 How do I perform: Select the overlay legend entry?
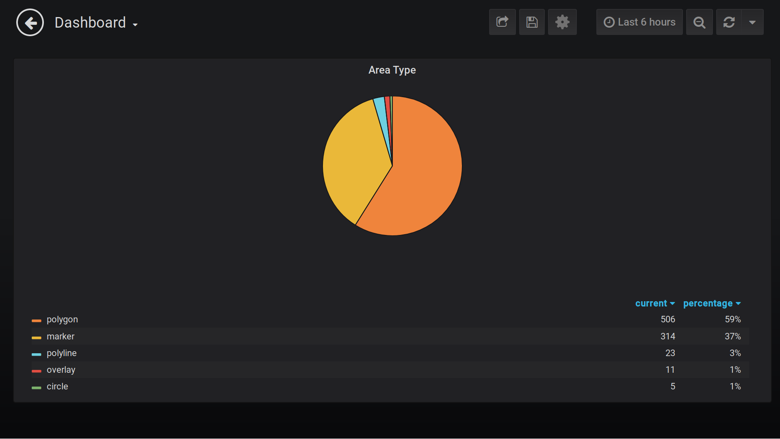pyautogui.click(x=61, y=369)
